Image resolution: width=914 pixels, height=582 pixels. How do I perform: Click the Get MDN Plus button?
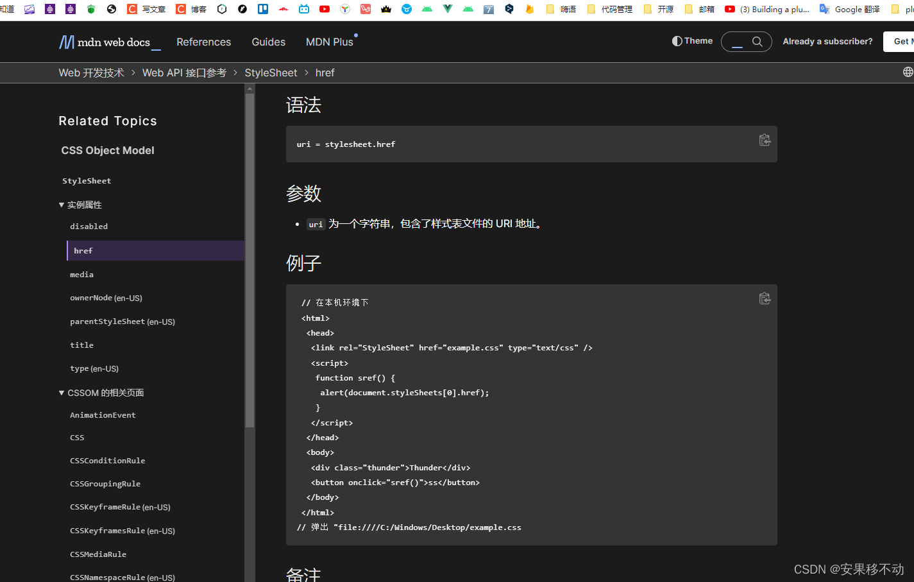[x=899, y=41]
